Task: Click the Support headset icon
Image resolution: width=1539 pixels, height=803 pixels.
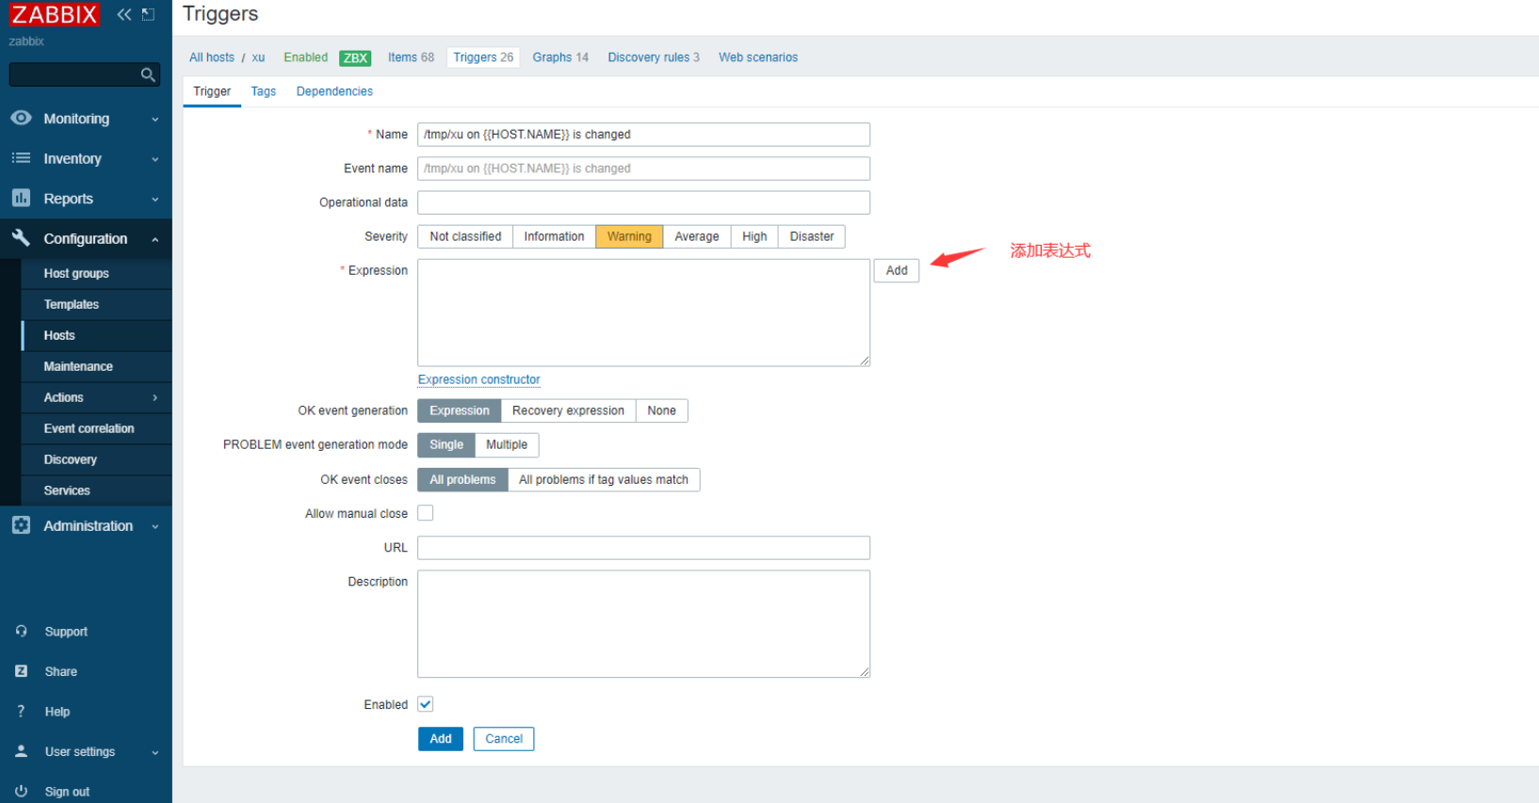Action: pos(21,631)
